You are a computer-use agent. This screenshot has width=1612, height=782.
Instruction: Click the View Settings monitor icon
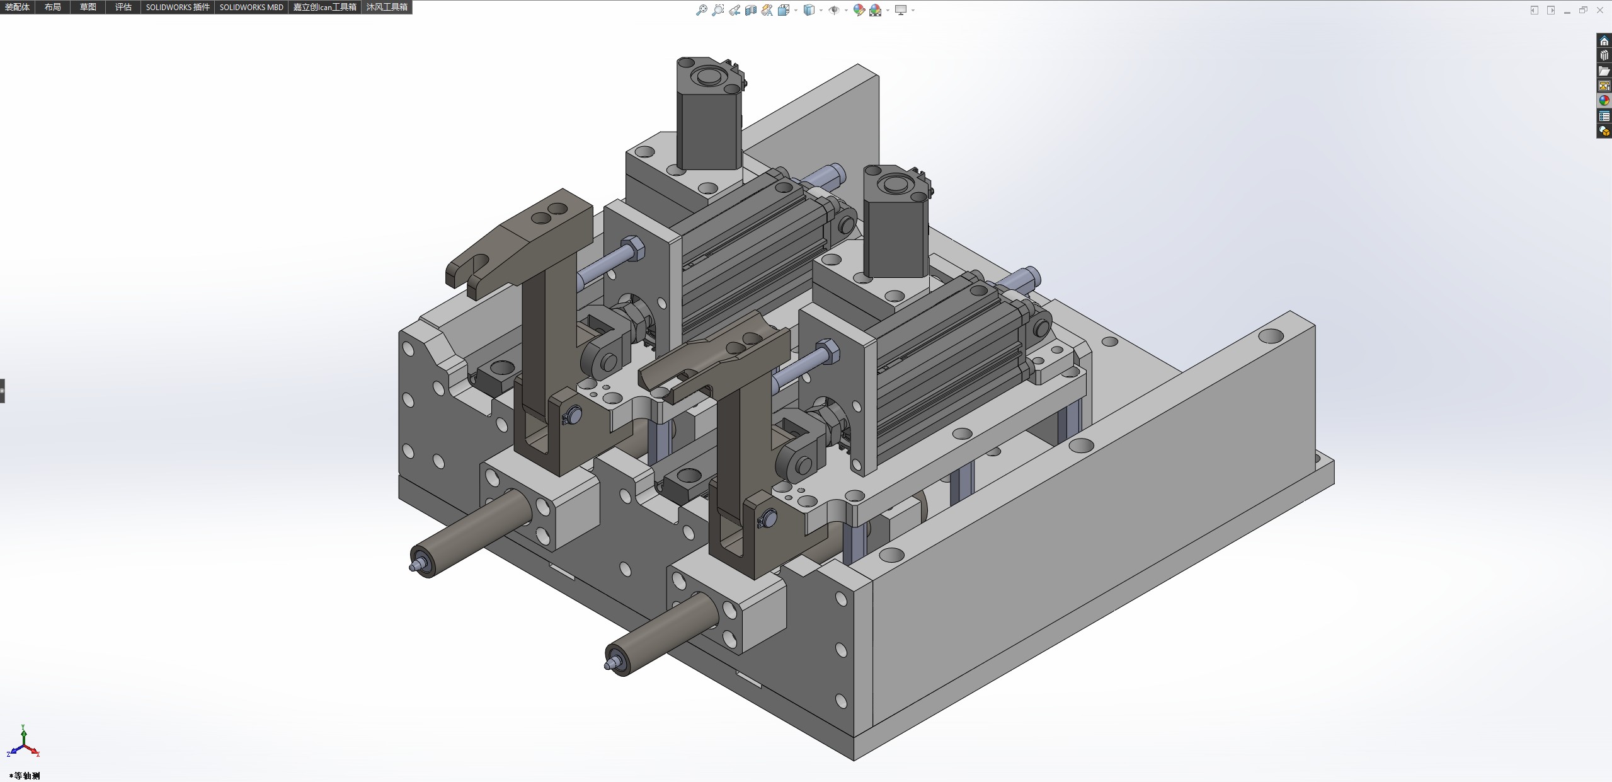[901, 10]
